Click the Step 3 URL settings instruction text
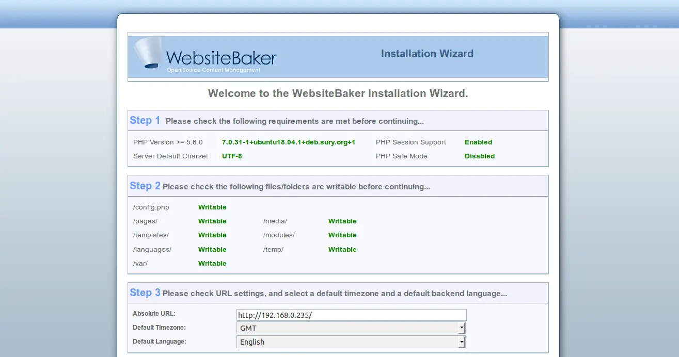Screen dimensions: 679x357 point(335,294)
